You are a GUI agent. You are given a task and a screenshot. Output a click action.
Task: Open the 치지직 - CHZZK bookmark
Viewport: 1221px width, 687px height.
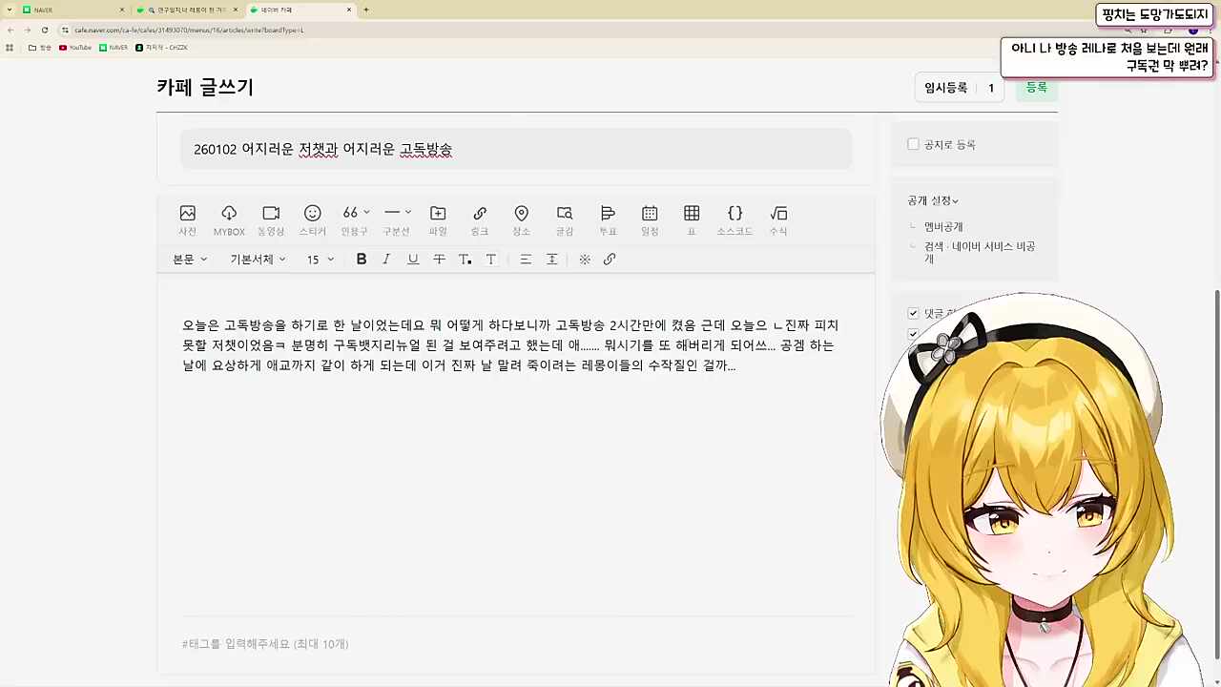coord(161,48)
